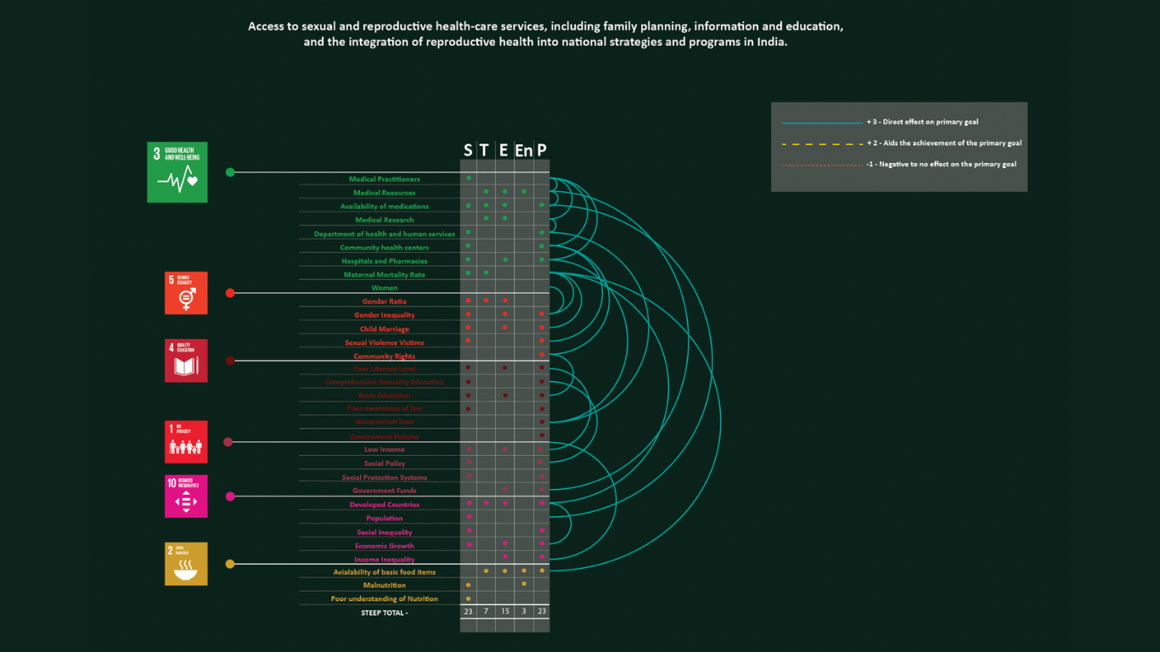Select the E column header

click(504, 150)
